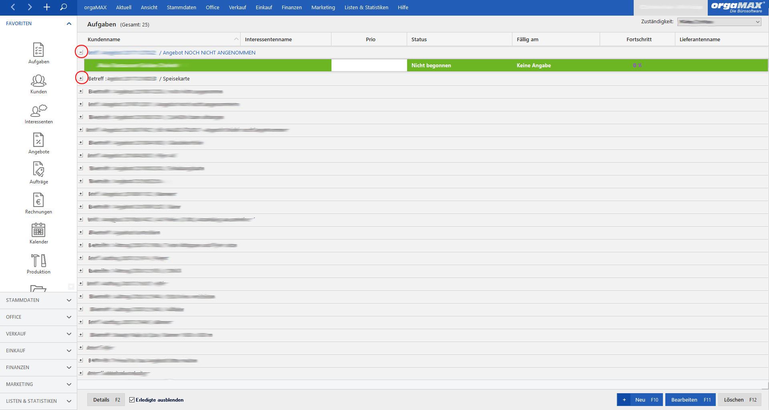Expand more favorites with small sidebar arrow
This screenshot has width=769, height=410.
tap(71, 286)
